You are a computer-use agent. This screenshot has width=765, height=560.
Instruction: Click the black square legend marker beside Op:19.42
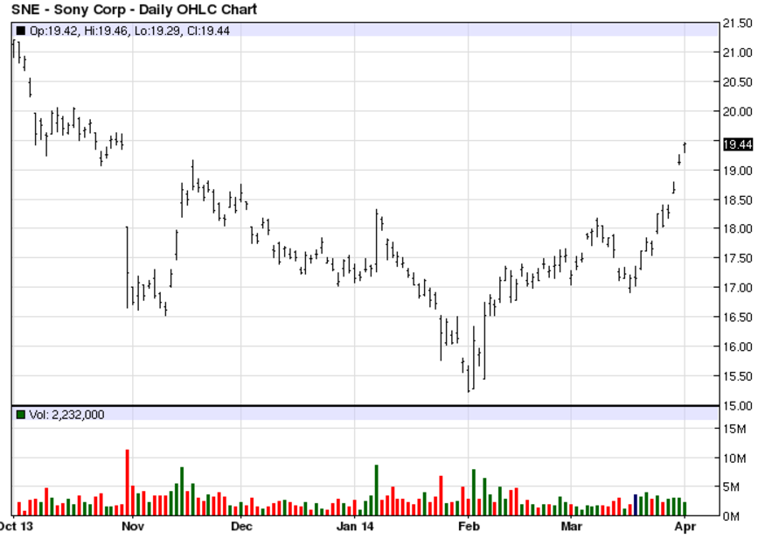(x=20, y=31)
